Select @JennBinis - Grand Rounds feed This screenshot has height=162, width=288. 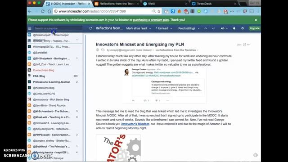click(49, 106)
